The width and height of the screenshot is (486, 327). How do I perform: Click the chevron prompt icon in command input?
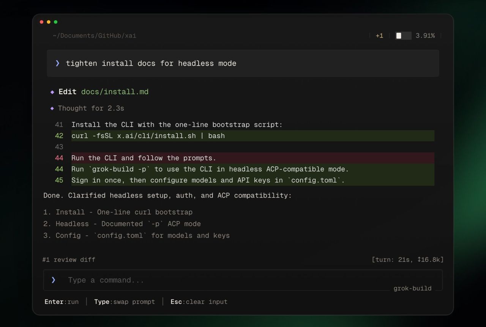click(54, 280)
